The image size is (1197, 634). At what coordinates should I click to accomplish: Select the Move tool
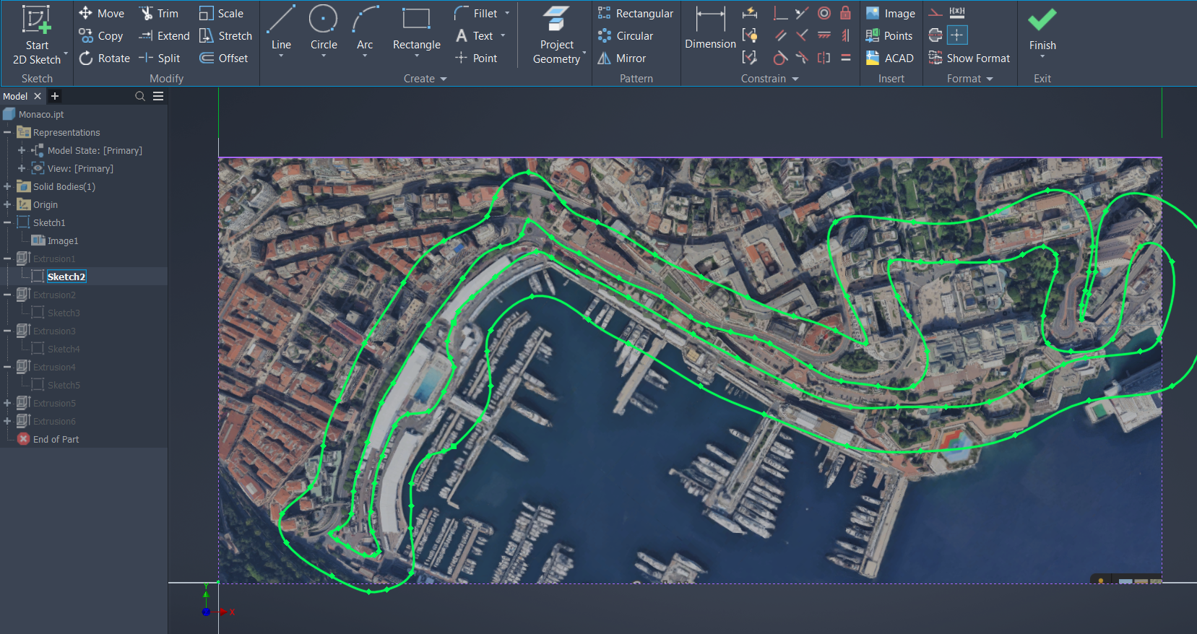coord(101,13)
